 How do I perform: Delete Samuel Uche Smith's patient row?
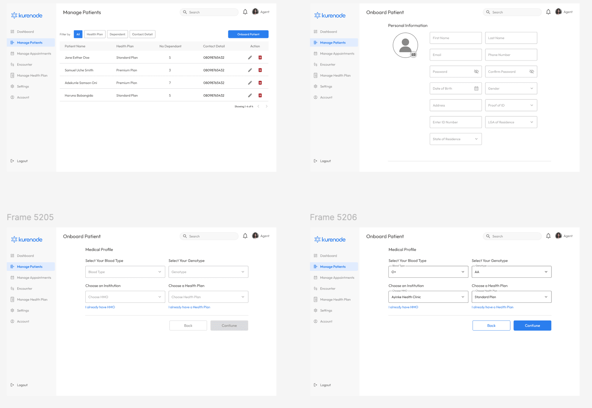point(260,70)
